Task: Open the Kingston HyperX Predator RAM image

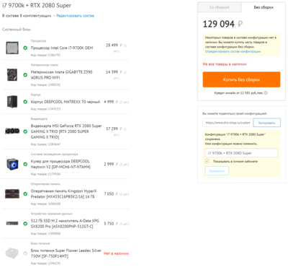Action: [12, 193]
